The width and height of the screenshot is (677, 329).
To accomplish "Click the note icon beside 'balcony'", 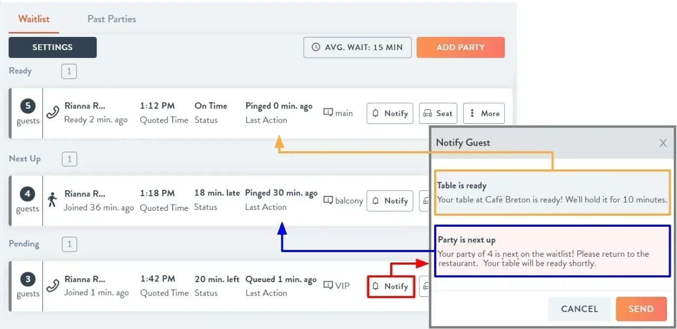I will click(x=328, y=200).
